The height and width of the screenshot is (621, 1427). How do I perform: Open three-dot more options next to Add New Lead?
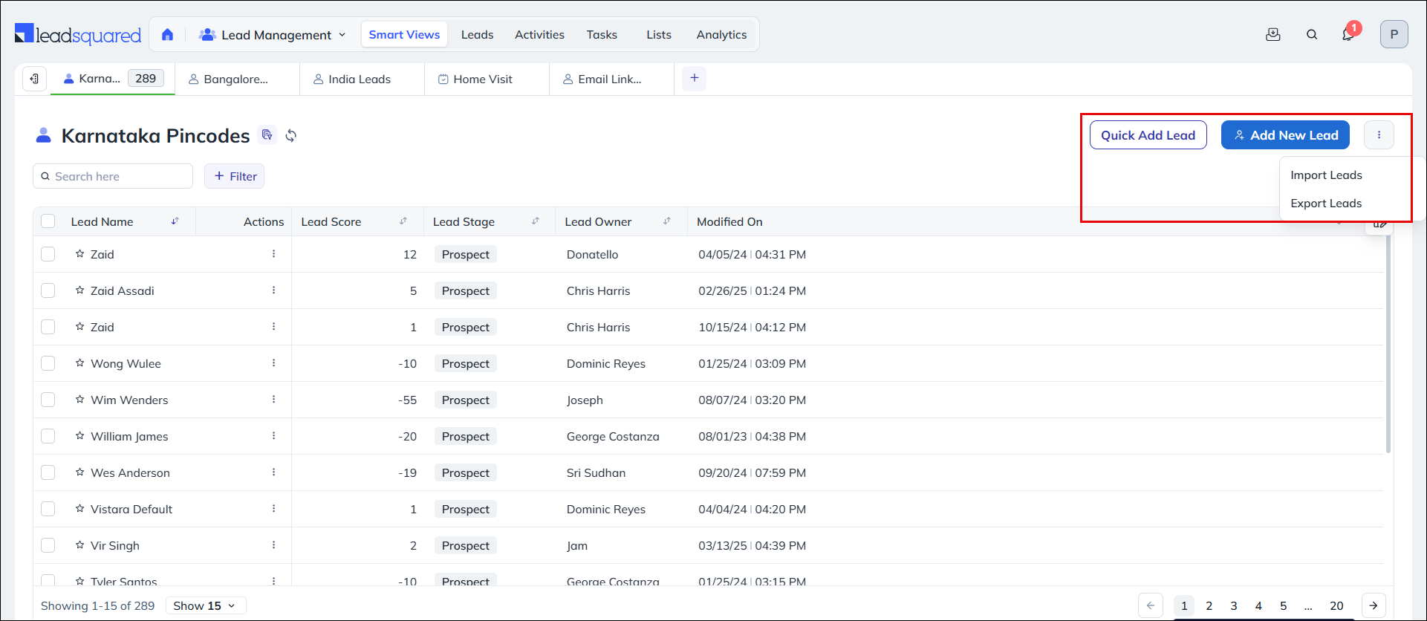pyautogui.click(x=1379, y=135)
